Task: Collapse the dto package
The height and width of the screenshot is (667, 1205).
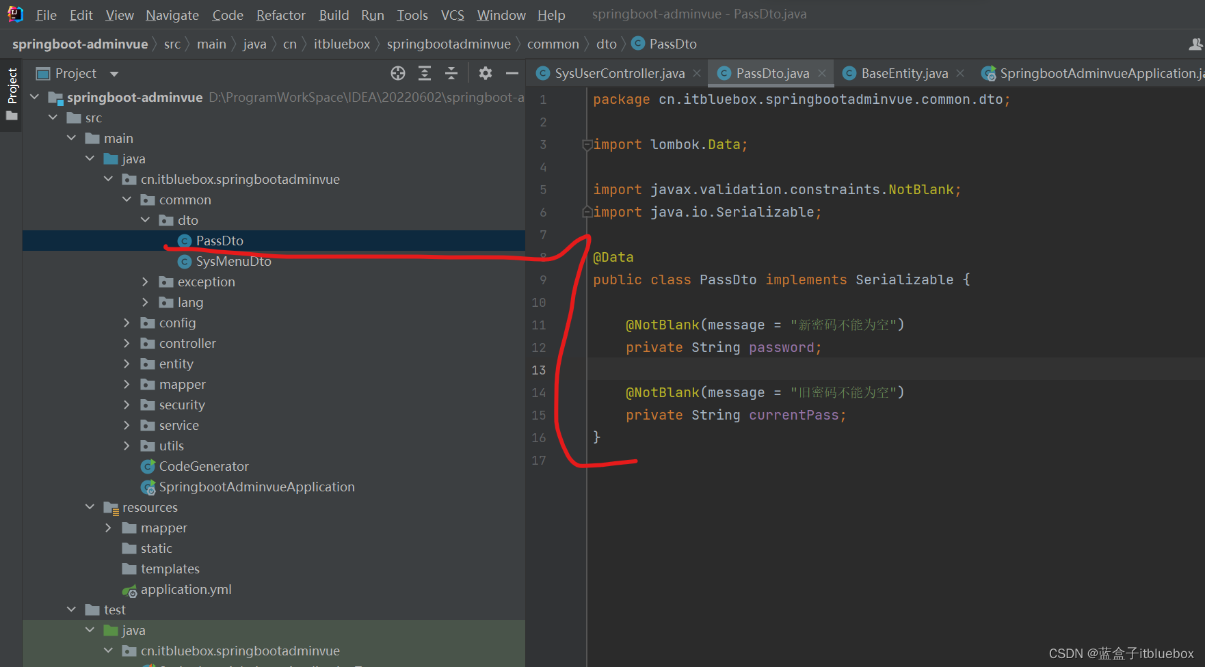Action: 146,220
